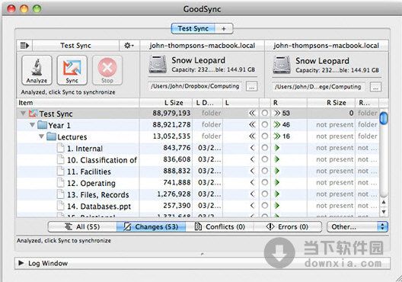Viewport: 402px width, 282px height.
Task: Collapse the Lectures folder
Action: 42,136
